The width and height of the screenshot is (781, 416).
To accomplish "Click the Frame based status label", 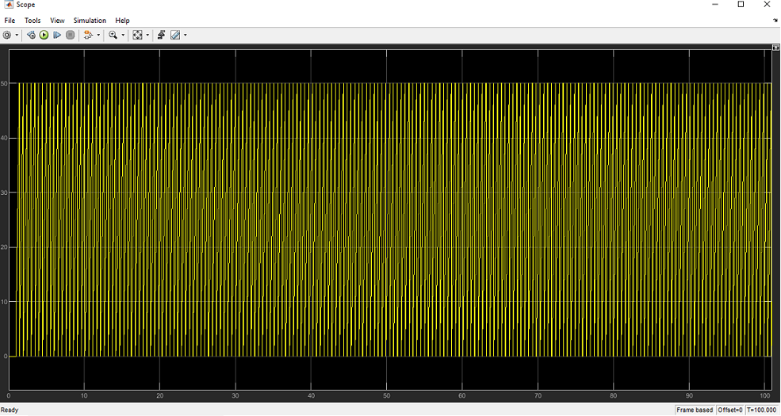I will [x=695, y=410].
